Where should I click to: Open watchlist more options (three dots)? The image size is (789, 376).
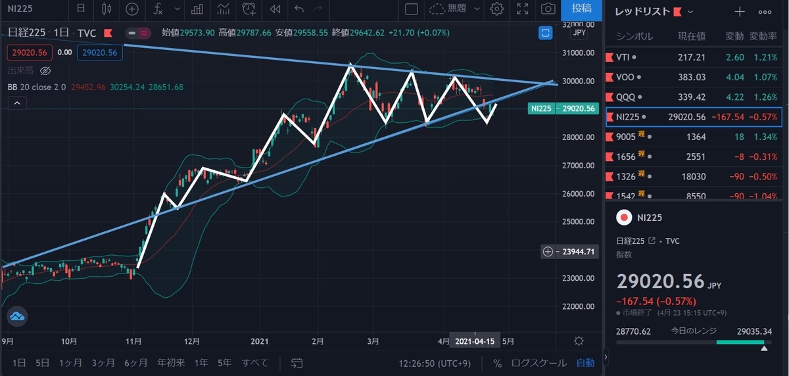(765, 11)
